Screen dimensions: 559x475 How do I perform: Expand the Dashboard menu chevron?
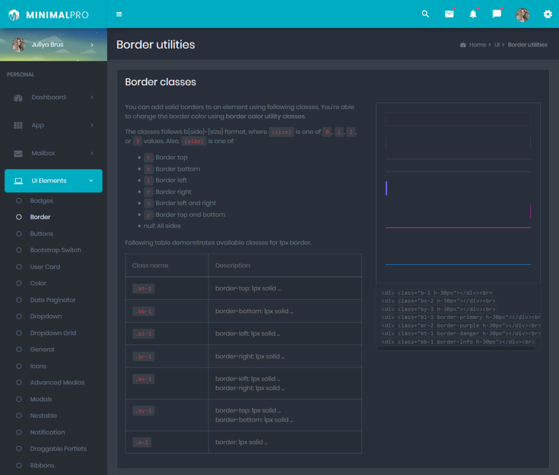click(92, 97)
